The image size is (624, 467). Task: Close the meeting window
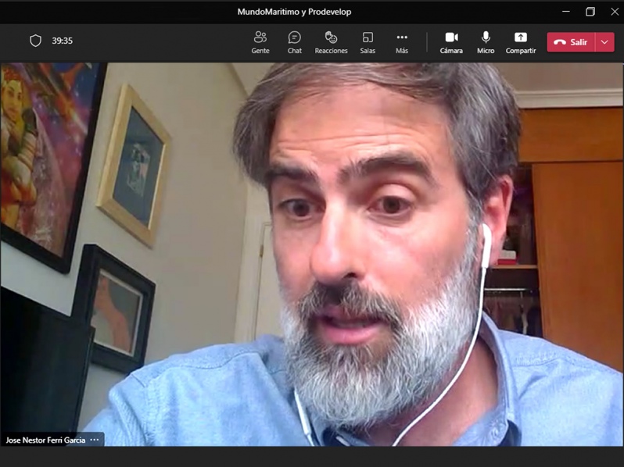point(615,12)
